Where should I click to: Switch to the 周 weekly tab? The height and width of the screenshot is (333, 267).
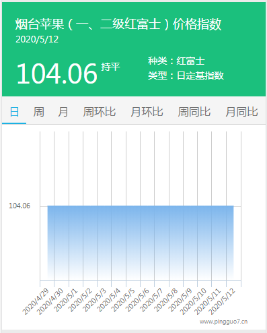[x=38, y=112]
